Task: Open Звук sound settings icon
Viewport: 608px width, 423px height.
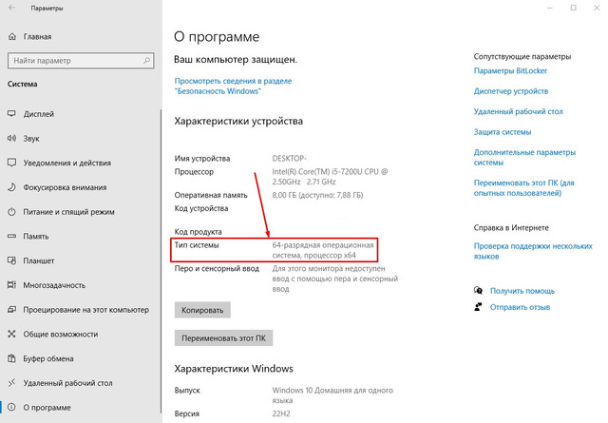Action: 12,137
